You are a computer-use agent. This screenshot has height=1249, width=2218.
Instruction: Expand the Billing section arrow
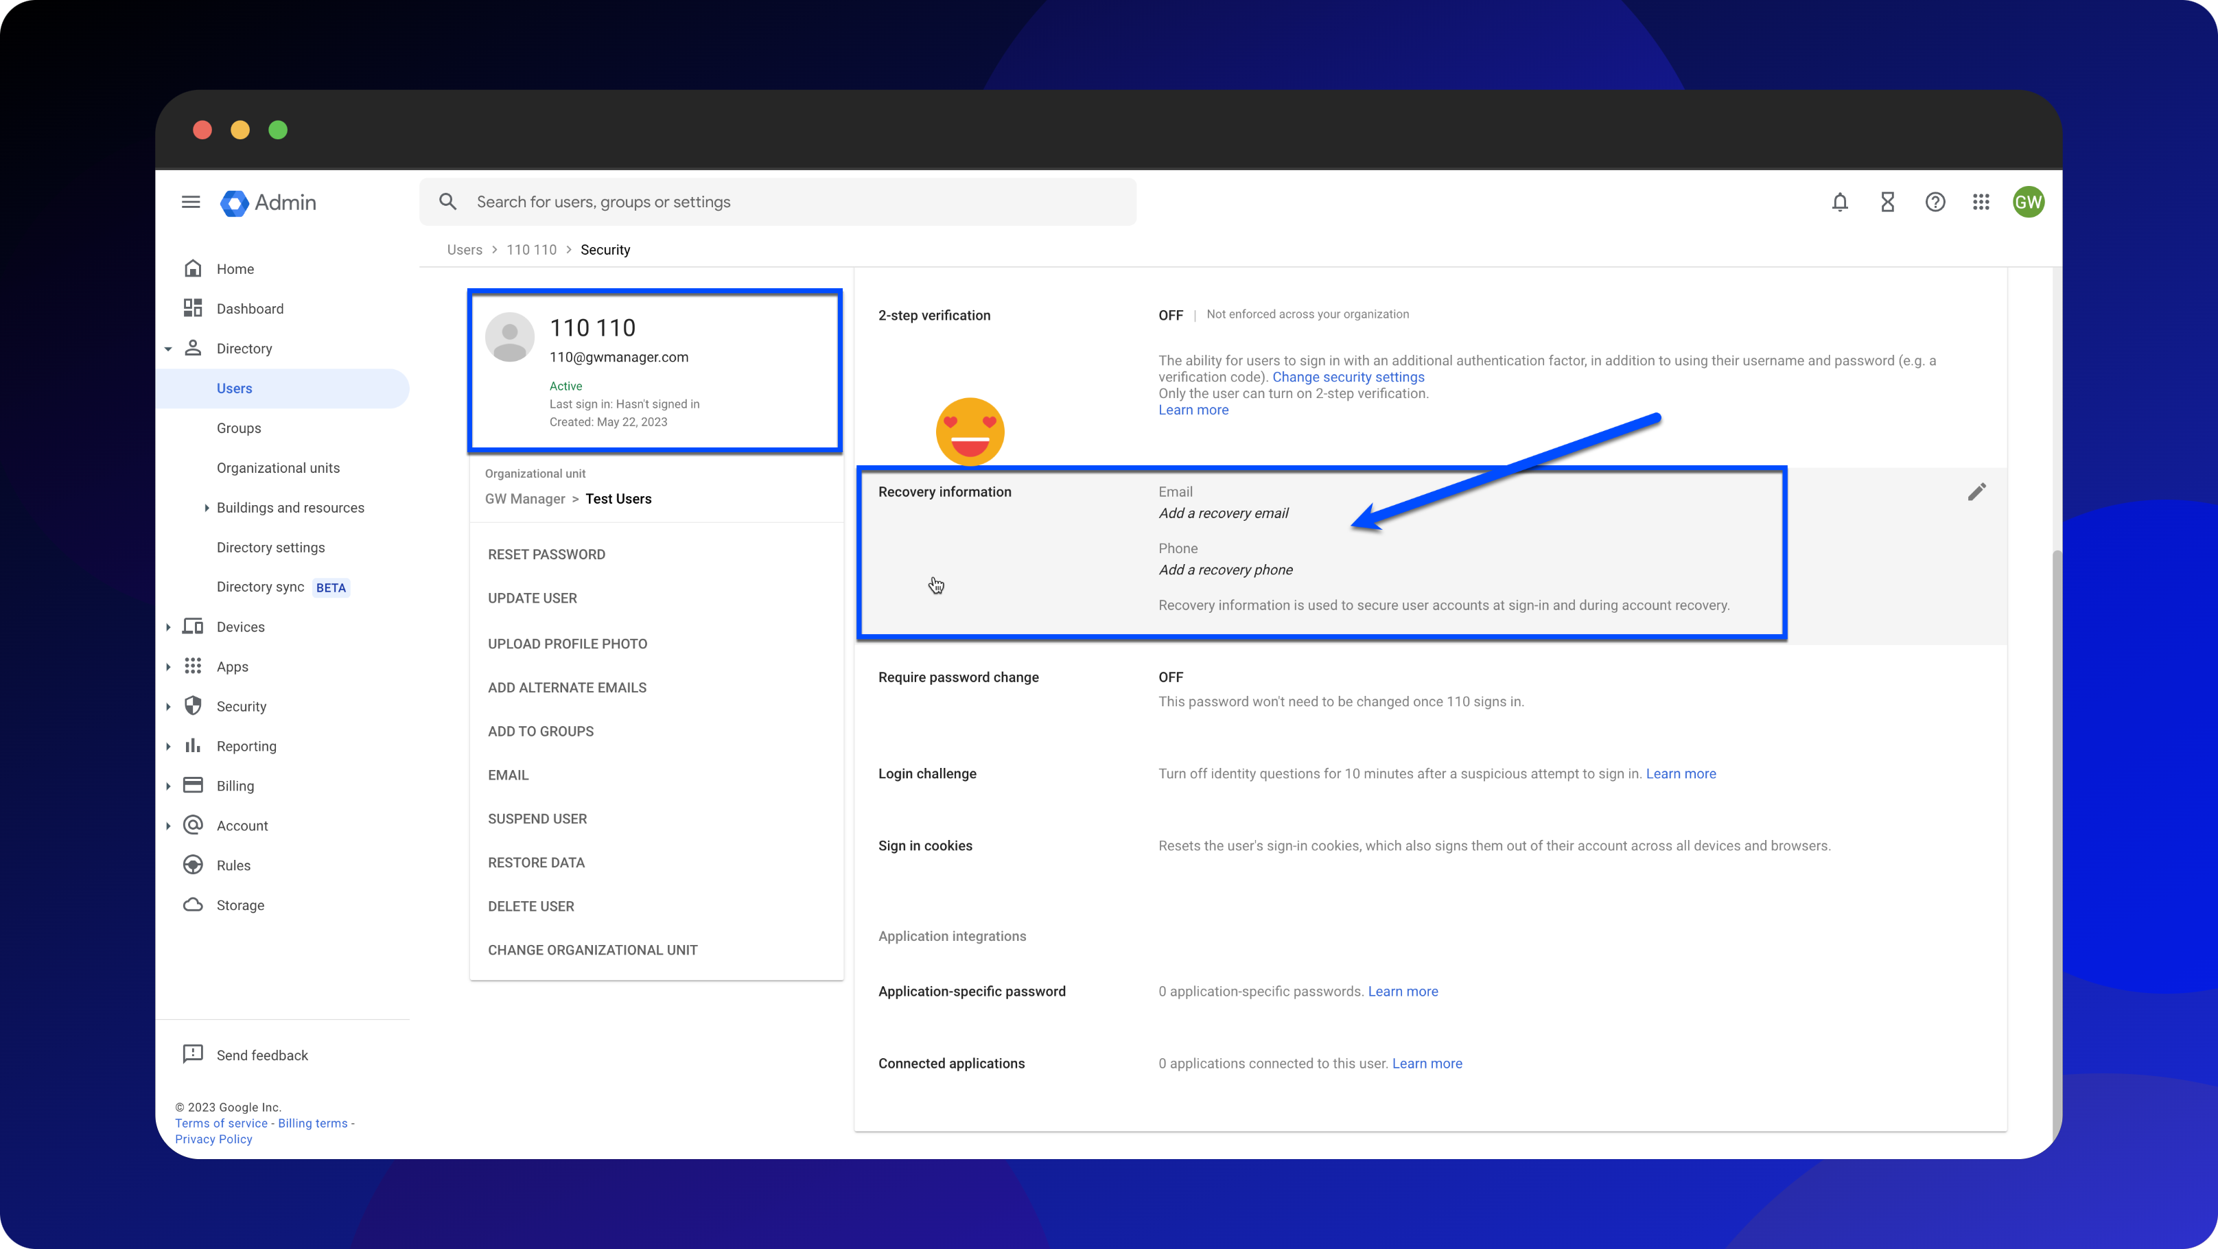(x=168, y=785)
